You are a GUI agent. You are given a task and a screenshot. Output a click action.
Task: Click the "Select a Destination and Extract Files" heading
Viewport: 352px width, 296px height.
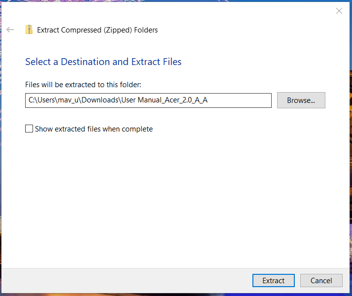click(103, 62)
